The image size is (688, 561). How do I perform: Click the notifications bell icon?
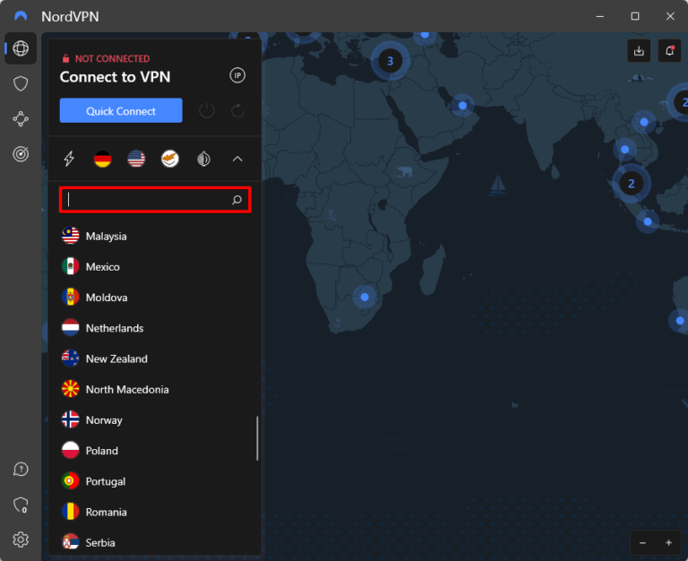pos(669,51)
